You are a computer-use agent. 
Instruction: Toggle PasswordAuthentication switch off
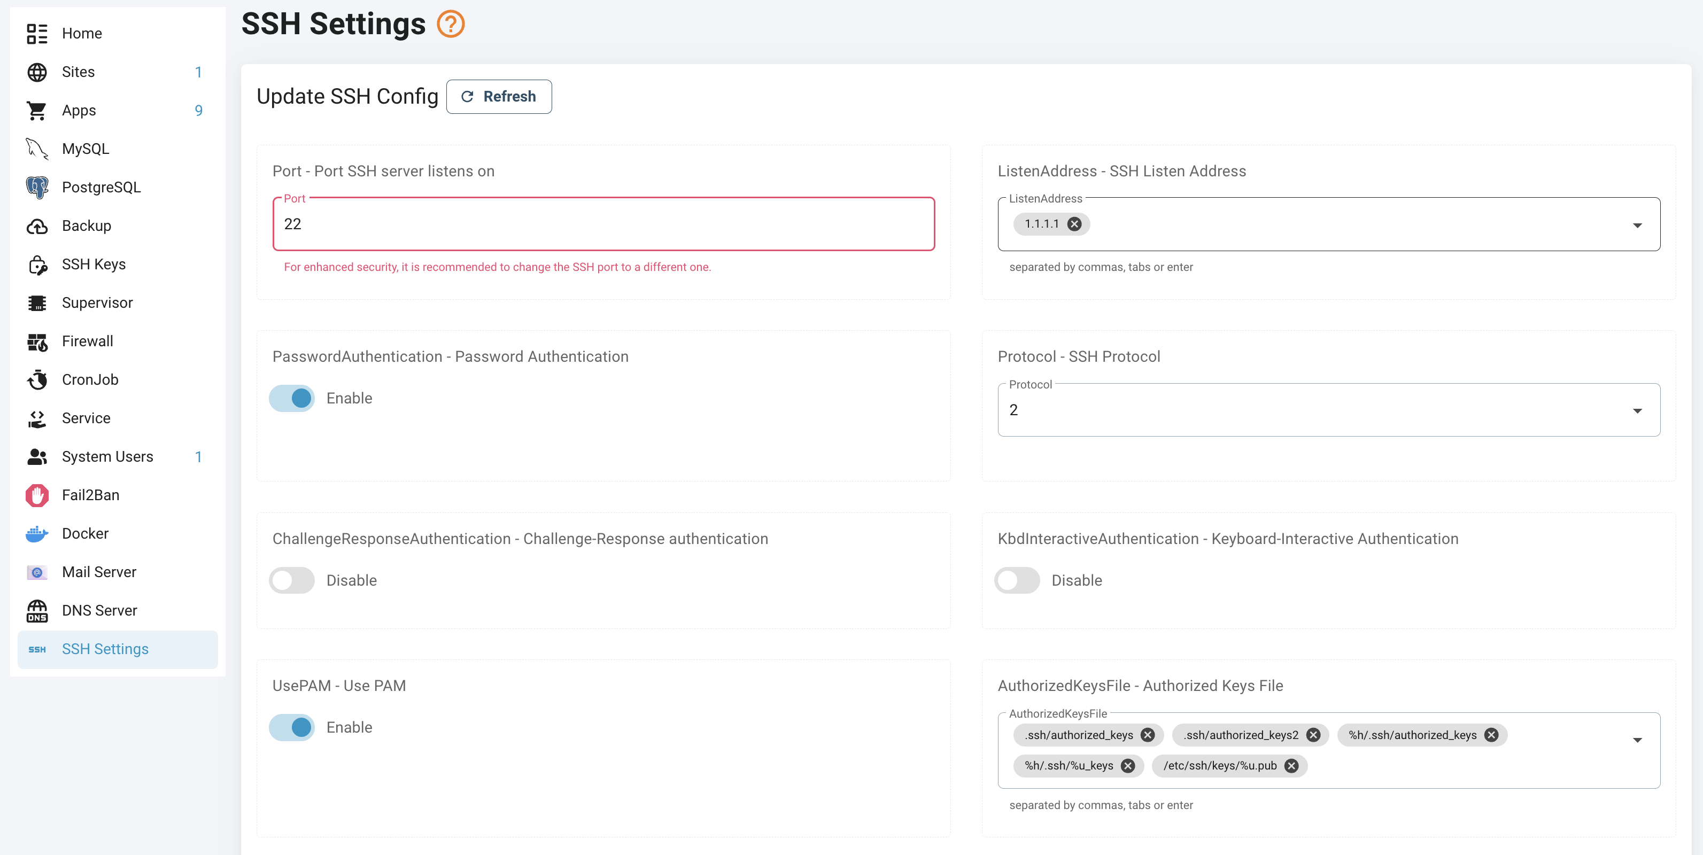[292, 399]
